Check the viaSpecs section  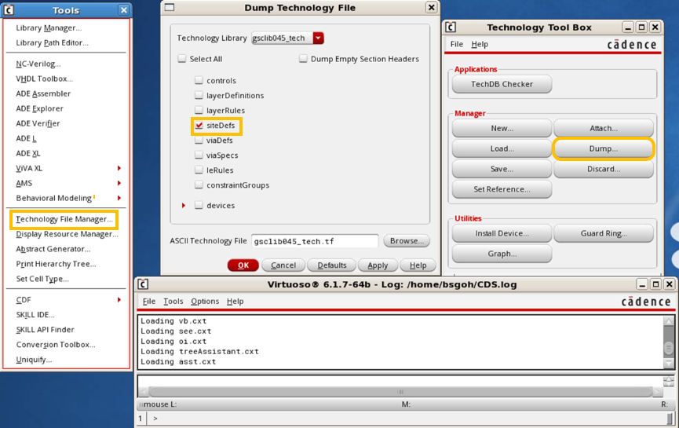199,155
